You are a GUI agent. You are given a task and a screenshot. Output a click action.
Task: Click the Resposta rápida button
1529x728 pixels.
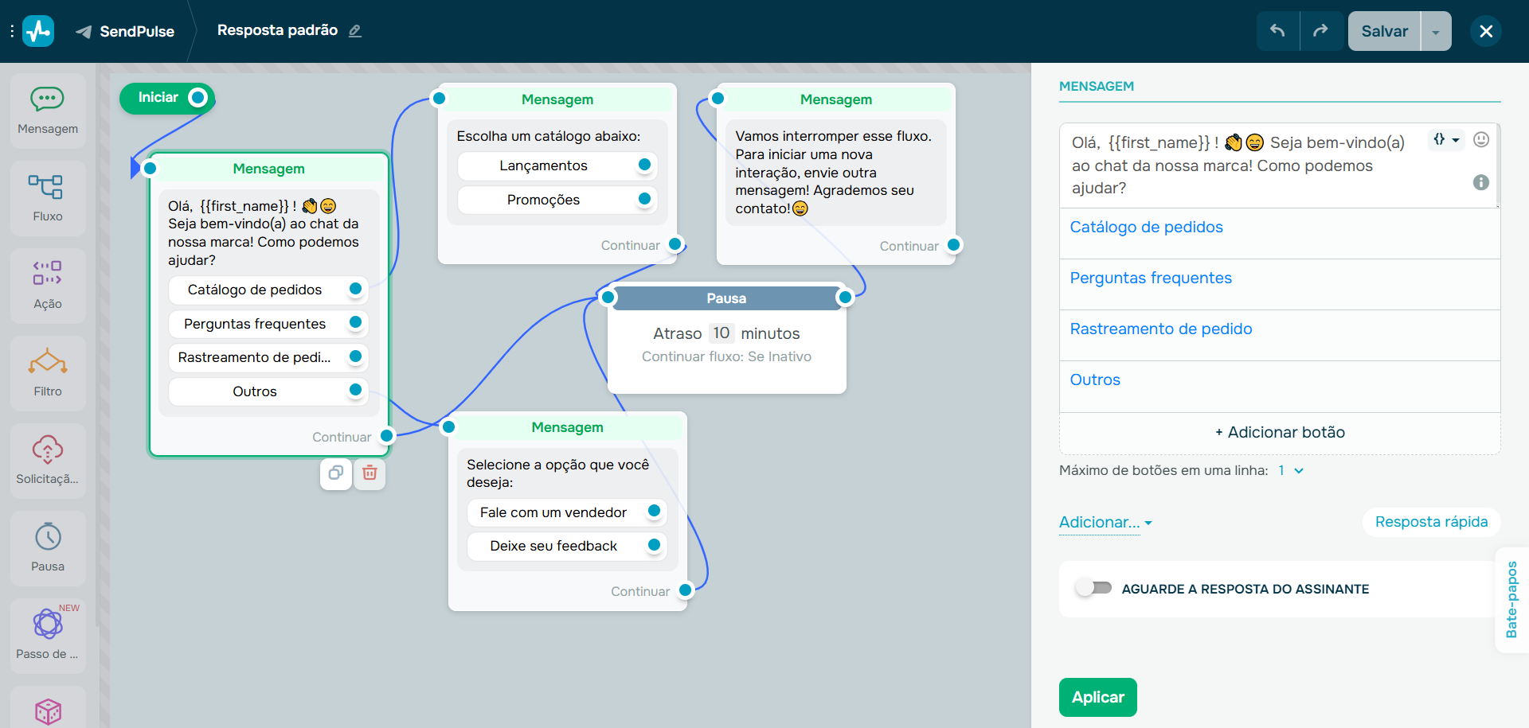pyautogui.click(x=1431, y=522)
